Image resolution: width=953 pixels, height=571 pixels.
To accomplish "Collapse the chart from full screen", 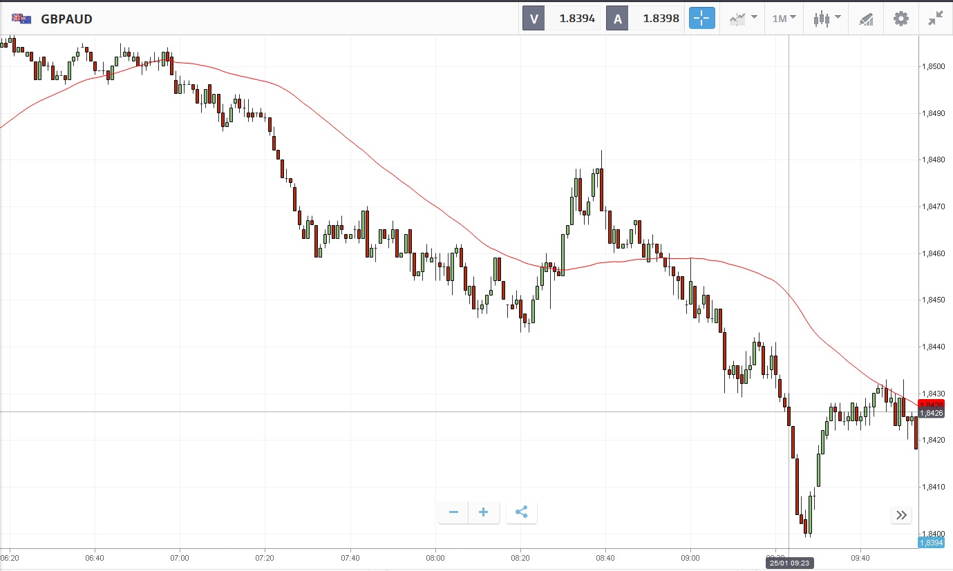I will (x=936, y=19).
